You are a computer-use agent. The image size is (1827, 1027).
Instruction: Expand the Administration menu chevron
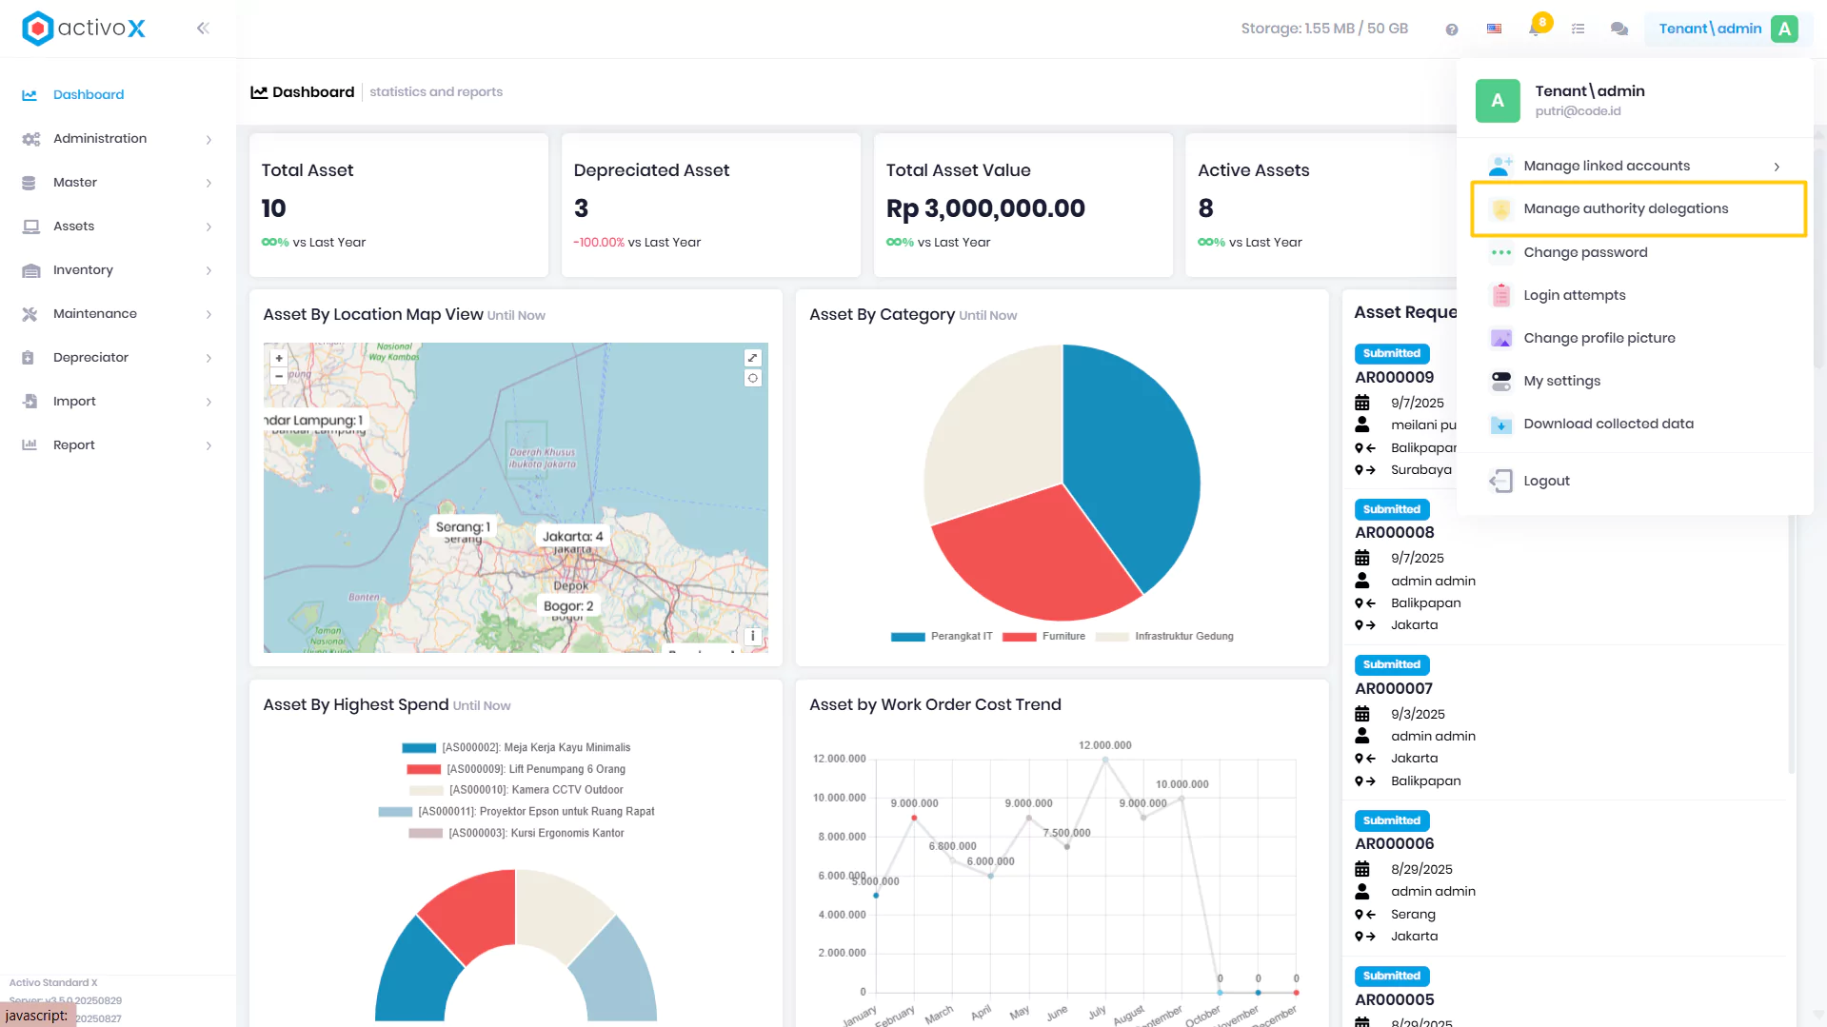click(209, 140)
